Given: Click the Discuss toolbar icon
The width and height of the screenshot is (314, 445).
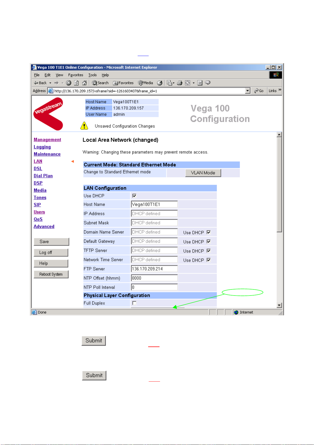Looking at the screenshot, I should point(200,83).
